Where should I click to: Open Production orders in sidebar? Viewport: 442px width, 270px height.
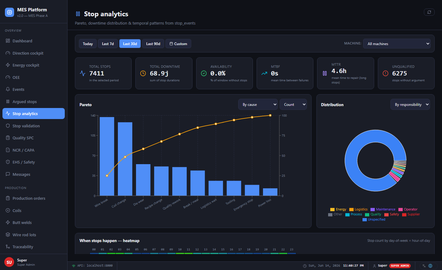pos(34,198)
